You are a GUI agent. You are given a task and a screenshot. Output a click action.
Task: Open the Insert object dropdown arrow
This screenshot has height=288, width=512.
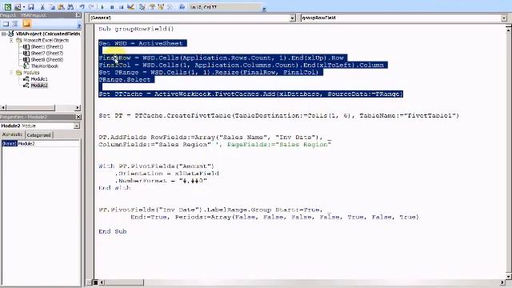click(x=24, y=6)
